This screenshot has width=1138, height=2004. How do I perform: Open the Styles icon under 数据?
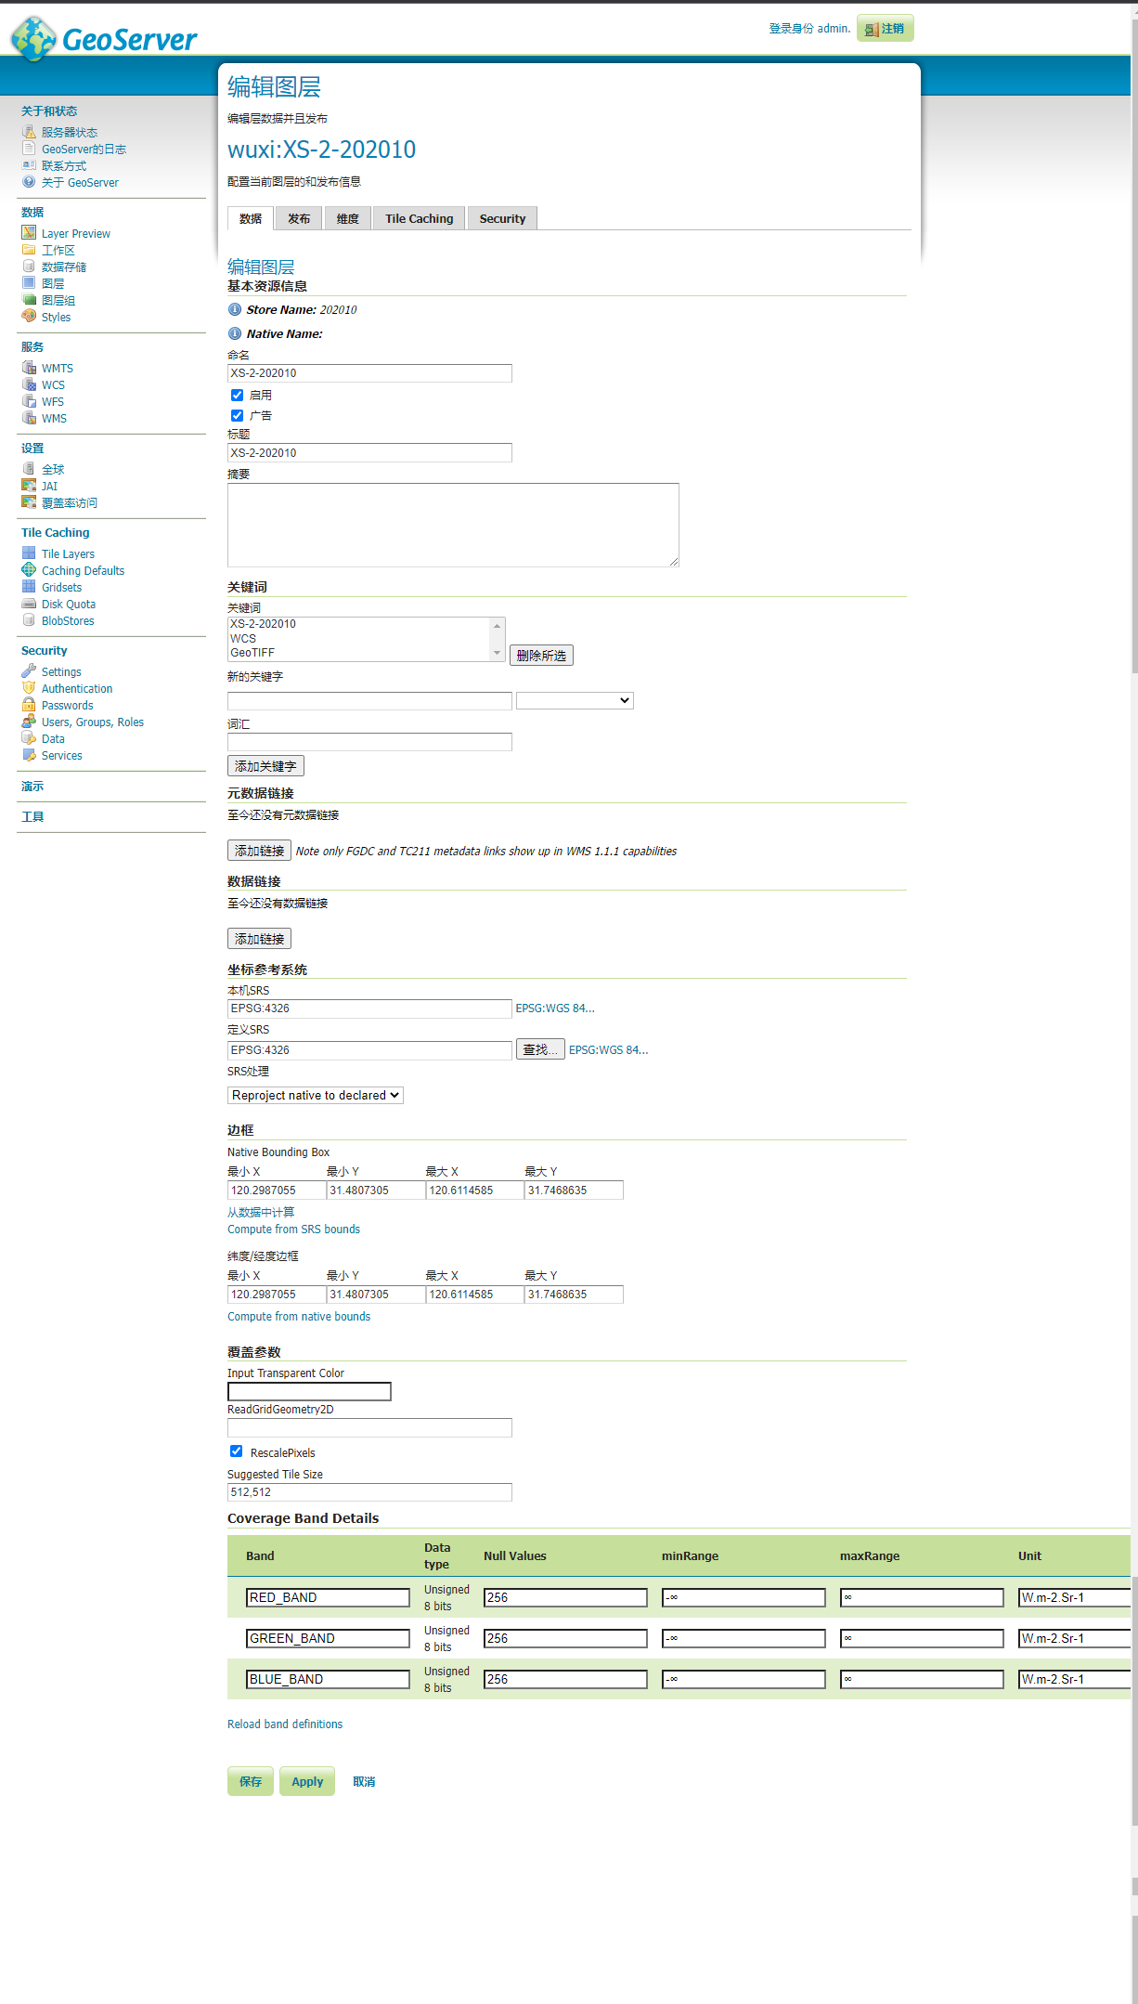pos(29,317)
